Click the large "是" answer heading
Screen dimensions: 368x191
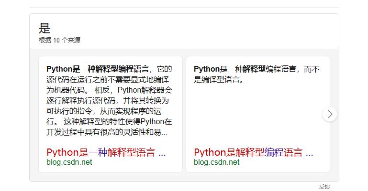point(45,28)
